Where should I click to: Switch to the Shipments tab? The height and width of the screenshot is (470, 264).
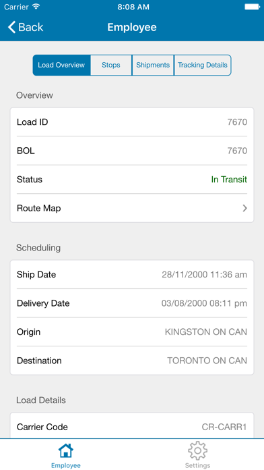click(153, 65)
